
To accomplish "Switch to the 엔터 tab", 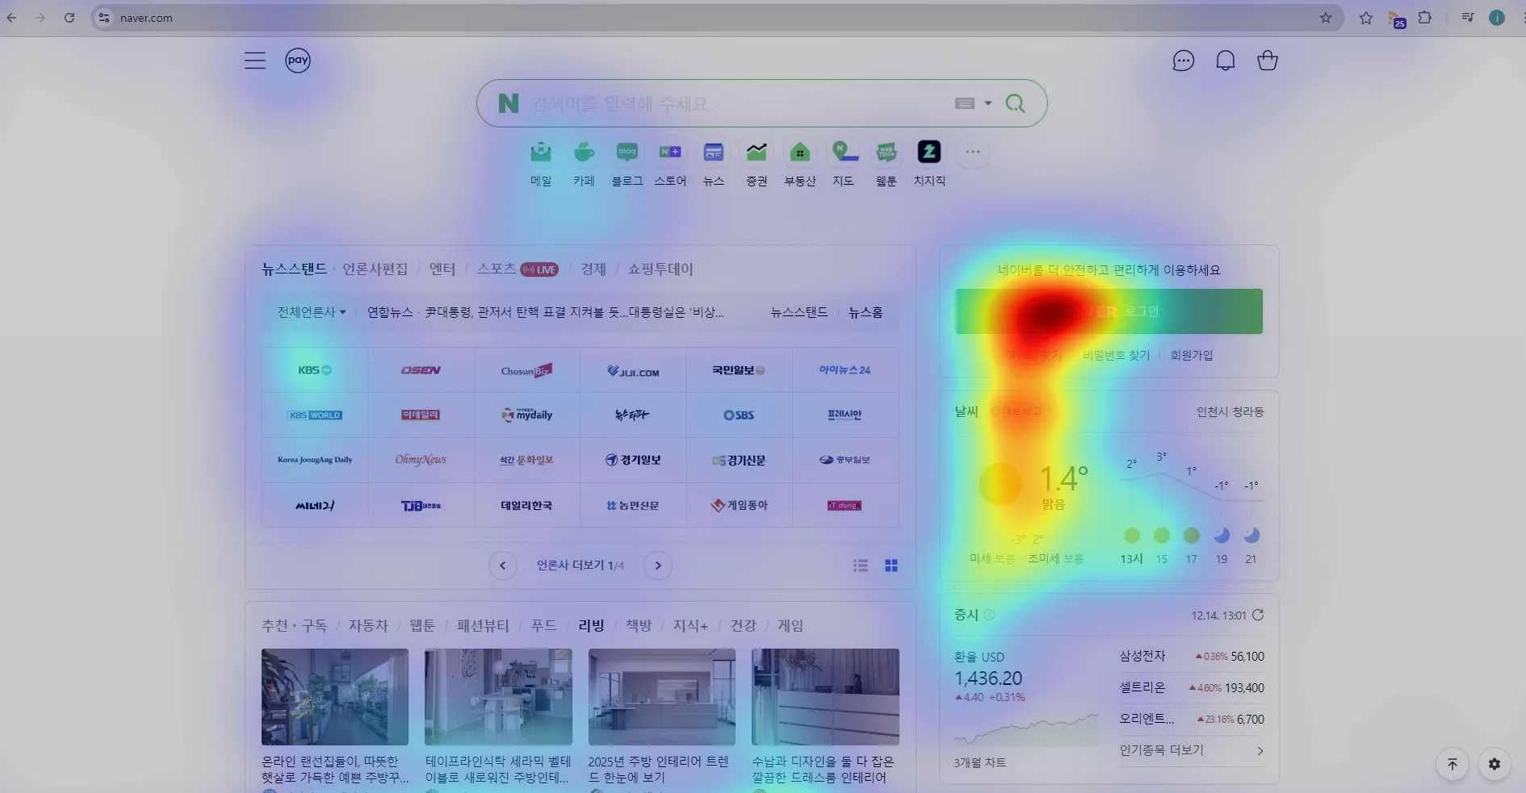I will 442,269.
